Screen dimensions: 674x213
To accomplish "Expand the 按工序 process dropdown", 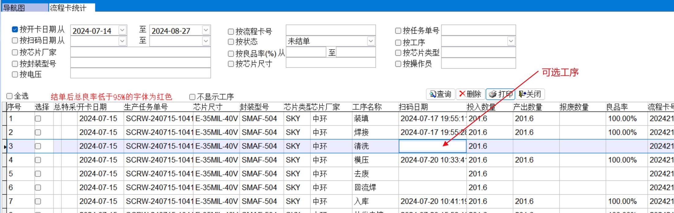I will (x=511, y=41).
